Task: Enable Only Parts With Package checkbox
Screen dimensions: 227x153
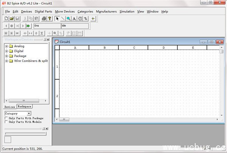Action: [6, 118]
